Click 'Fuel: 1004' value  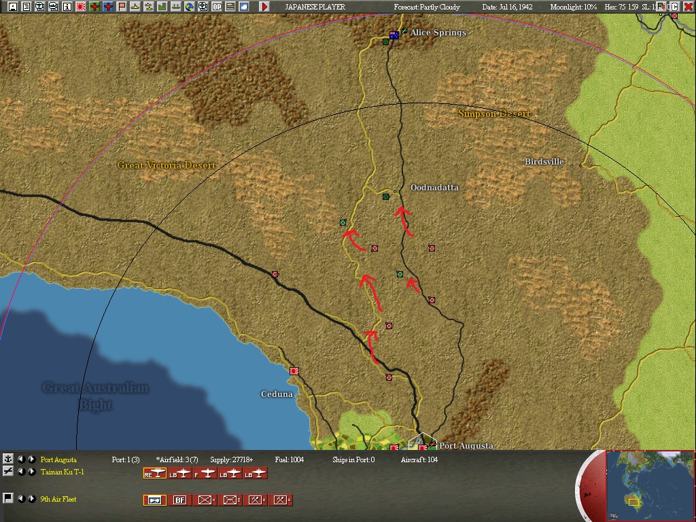coord(290,459)
